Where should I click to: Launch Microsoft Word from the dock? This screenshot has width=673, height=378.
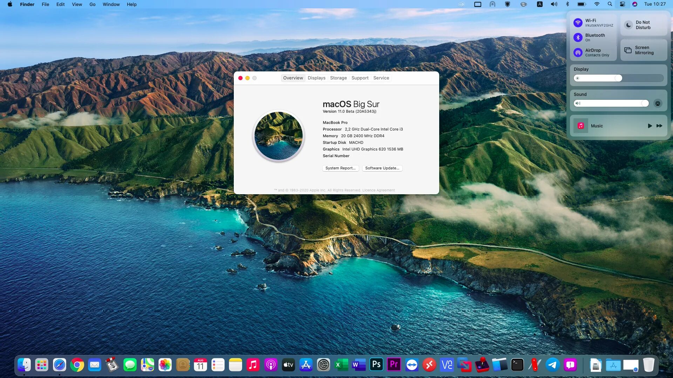[x=359, y=365]
